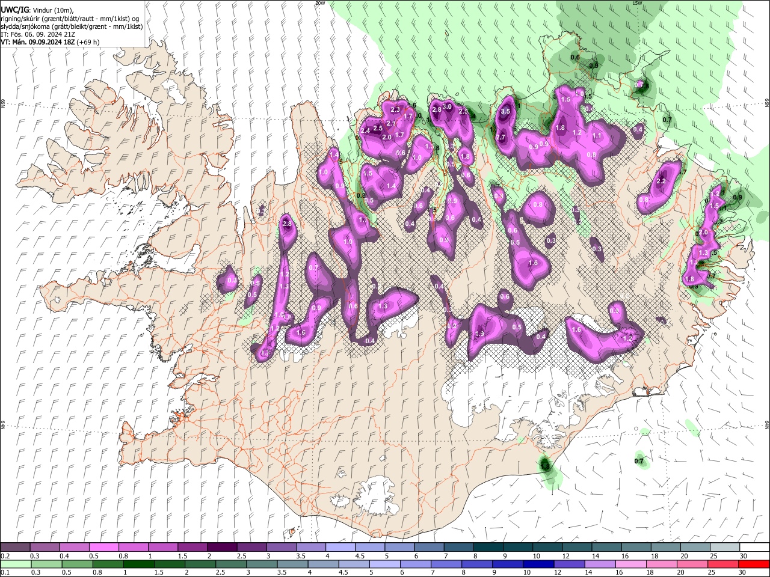This screenshot has height=577, width=770.
Task: Select the navy blue swatch between 10 and 12
Action: tap(538, 564)
